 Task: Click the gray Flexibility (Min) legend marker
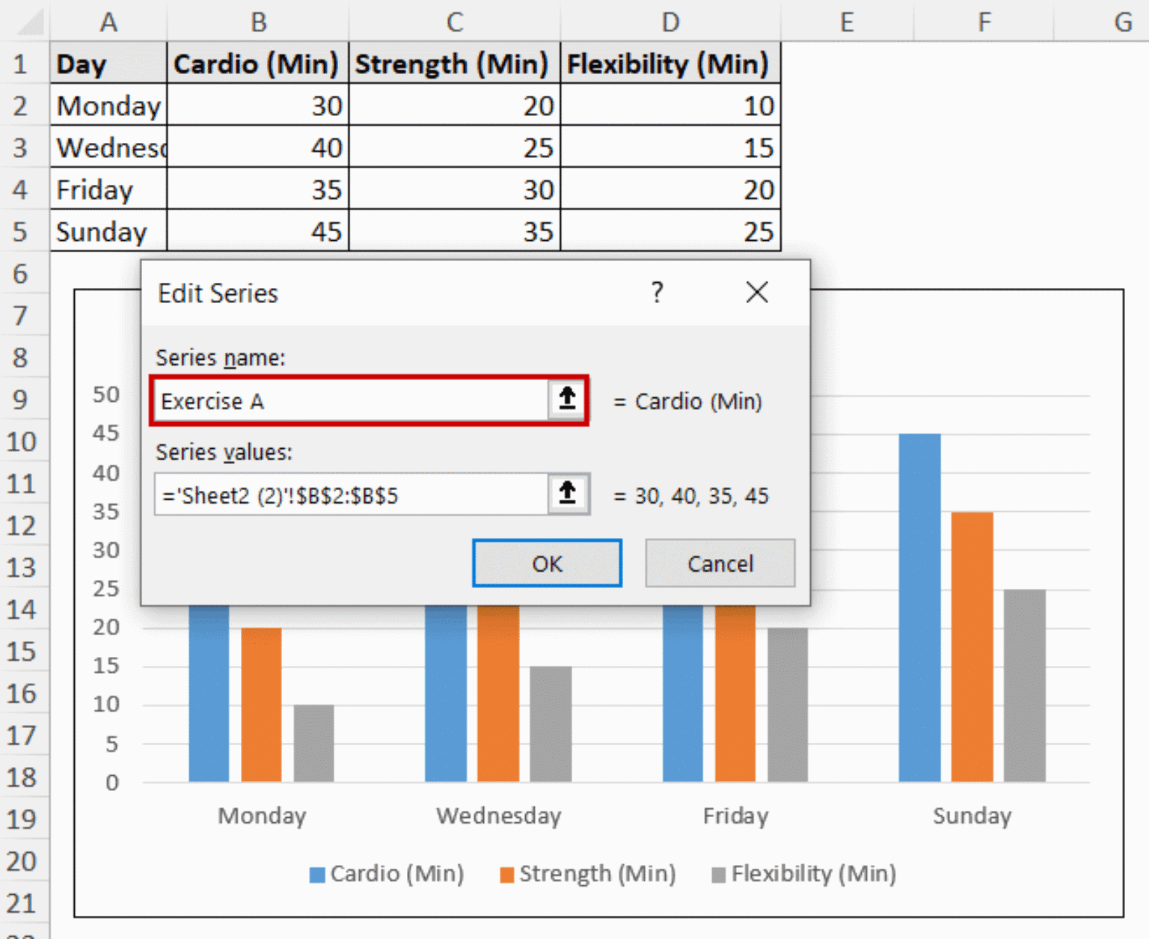(x=717, y=873)
